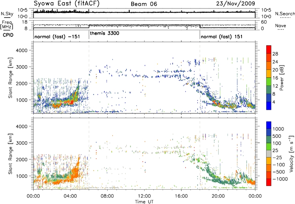Click the solid line sample under N.Sky
Image resolution: width=295 pixels, height=204 pixels.
tap(7, 18)
